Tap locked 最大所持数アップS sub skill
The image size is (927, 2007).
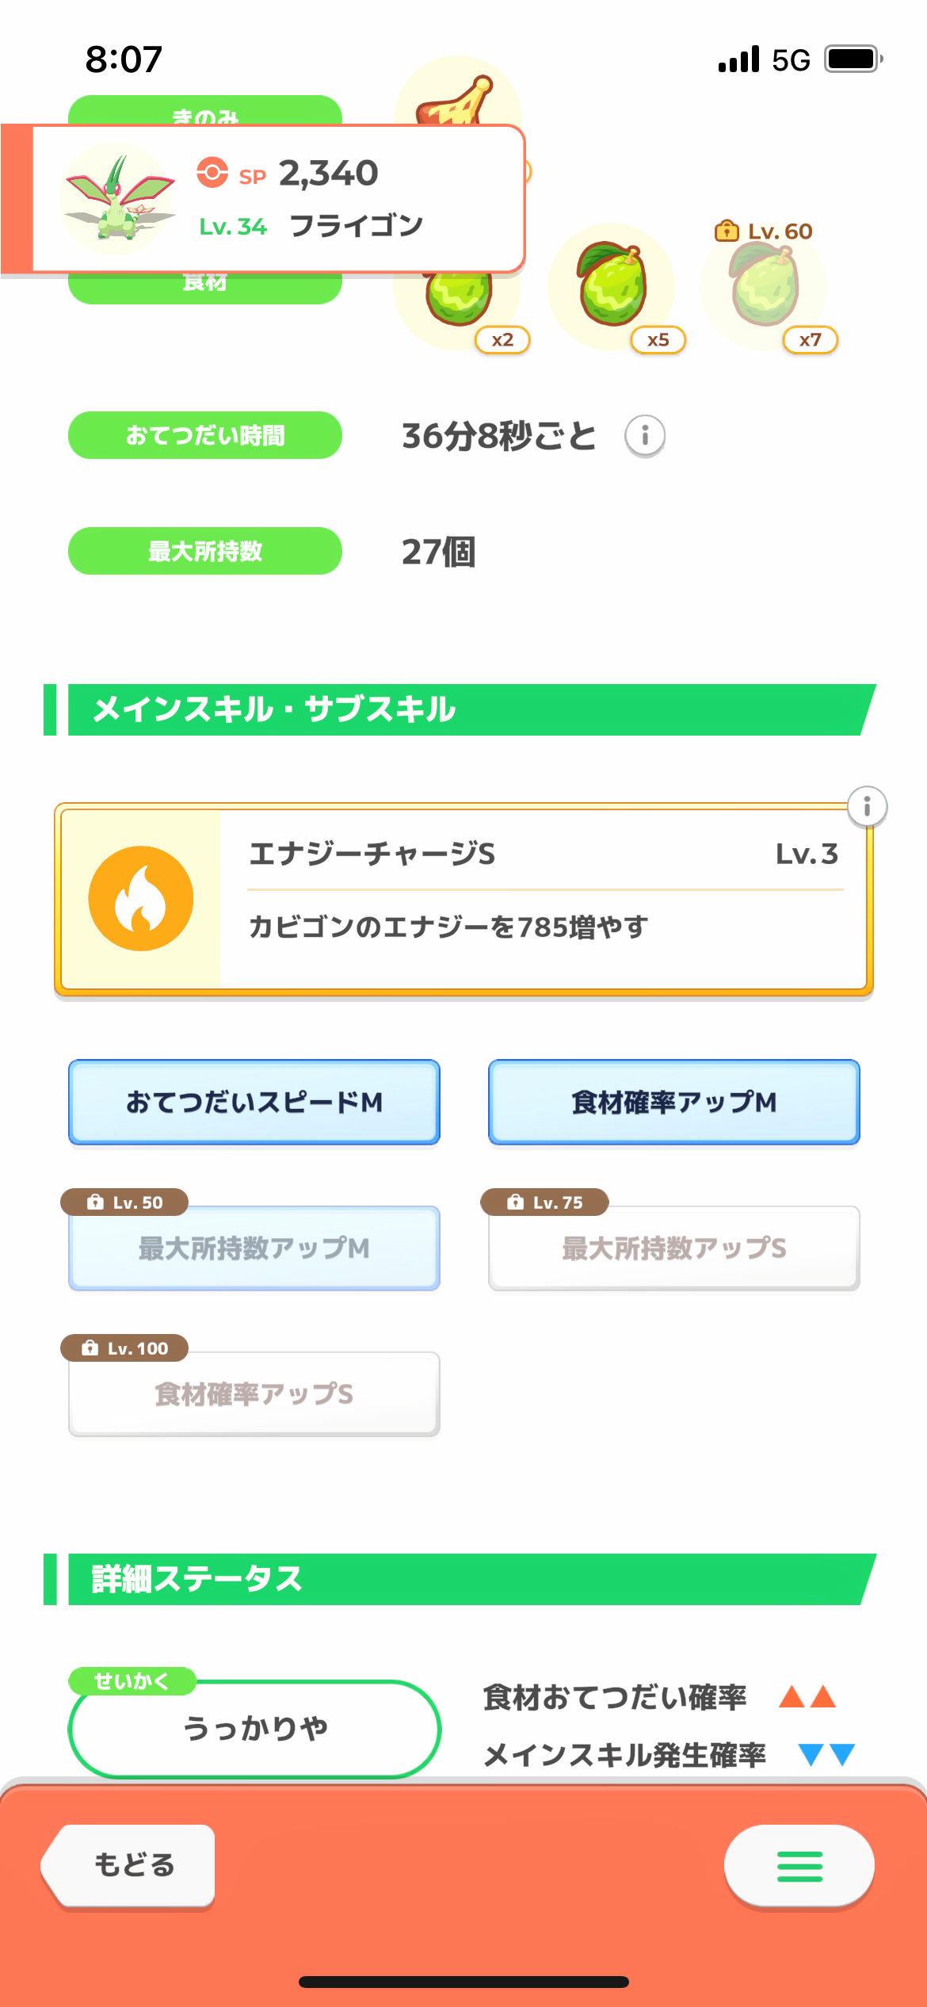click(674, 1248)
